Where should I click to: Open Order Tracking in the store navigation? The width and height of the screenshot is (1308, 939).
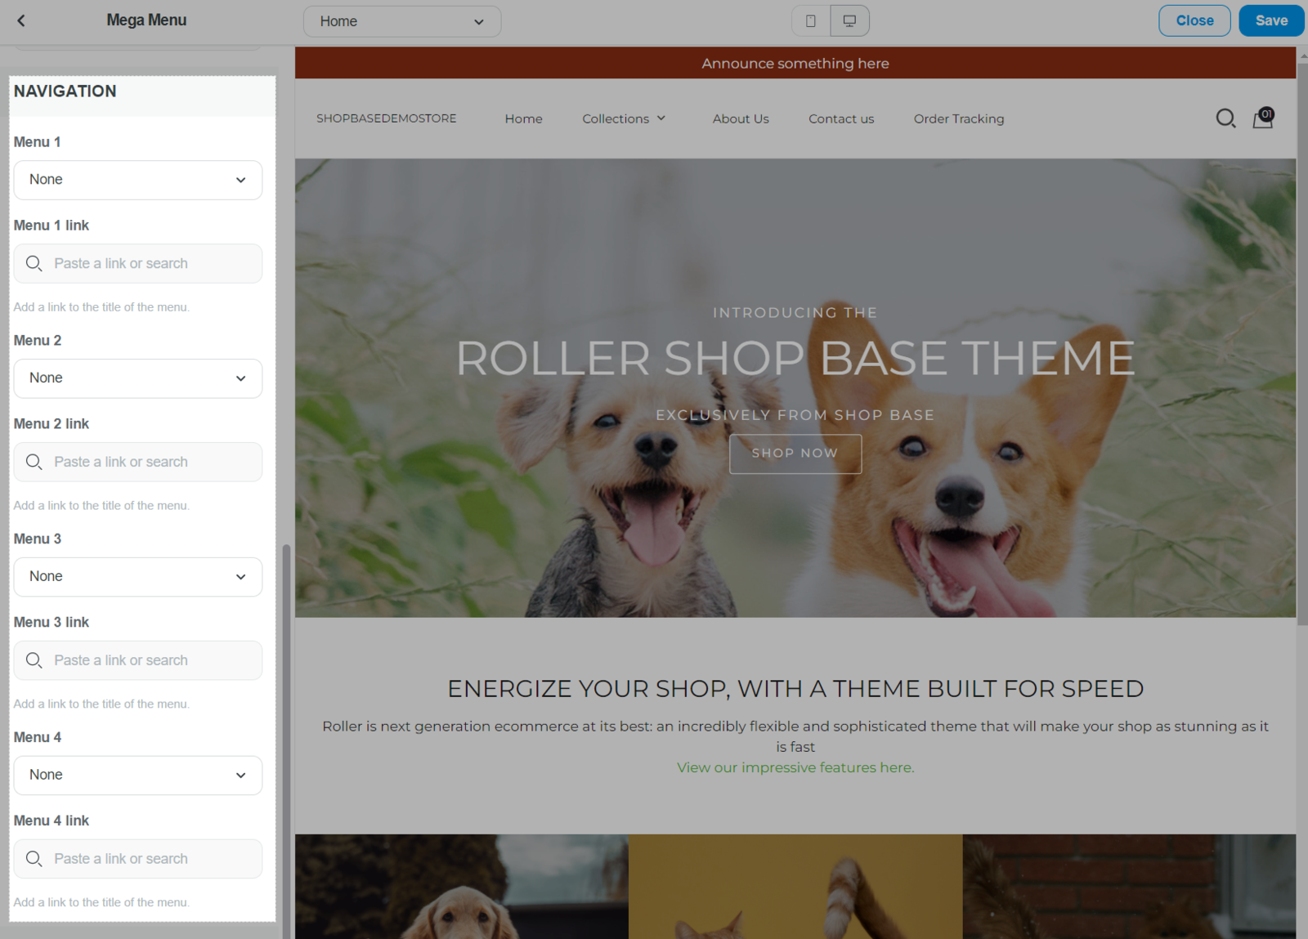959,118
